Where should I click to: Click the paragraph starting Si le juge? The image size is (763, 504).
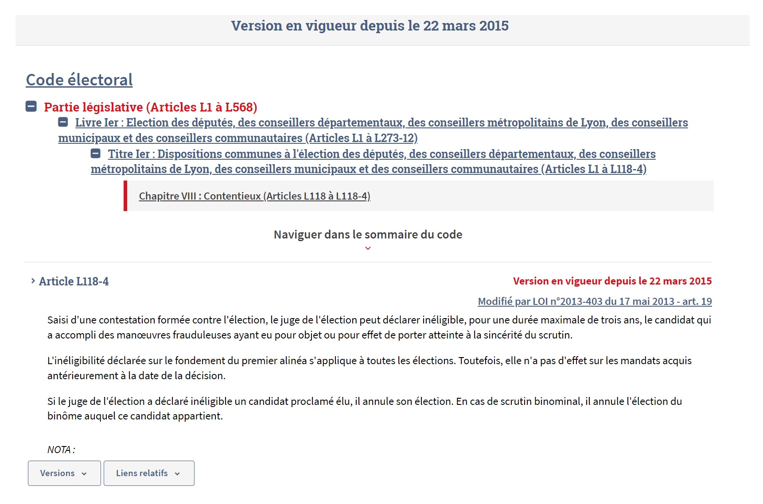coord(364,408)
